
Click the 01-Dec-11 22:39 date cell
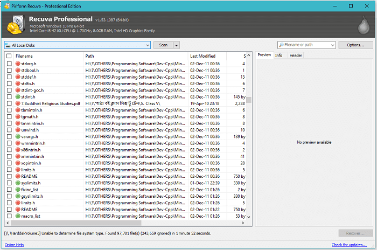205,183
